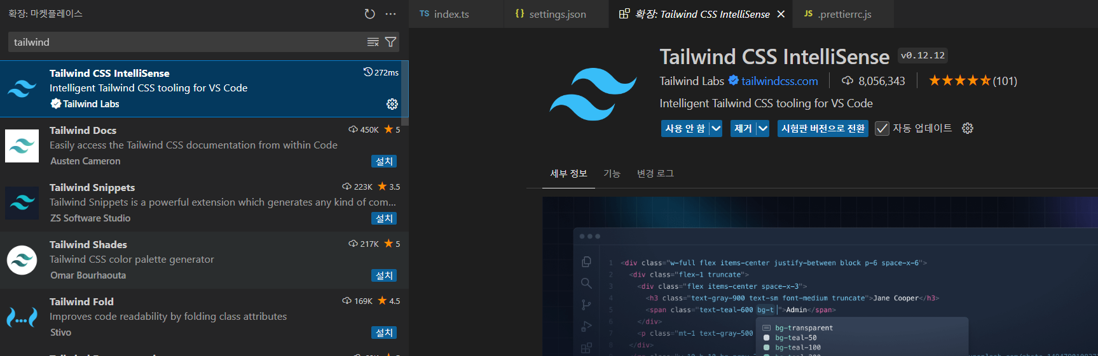Click source control icon in preview screenshot
The height and width of the screenshot is (356, 1098).
[x=586, y=305]
